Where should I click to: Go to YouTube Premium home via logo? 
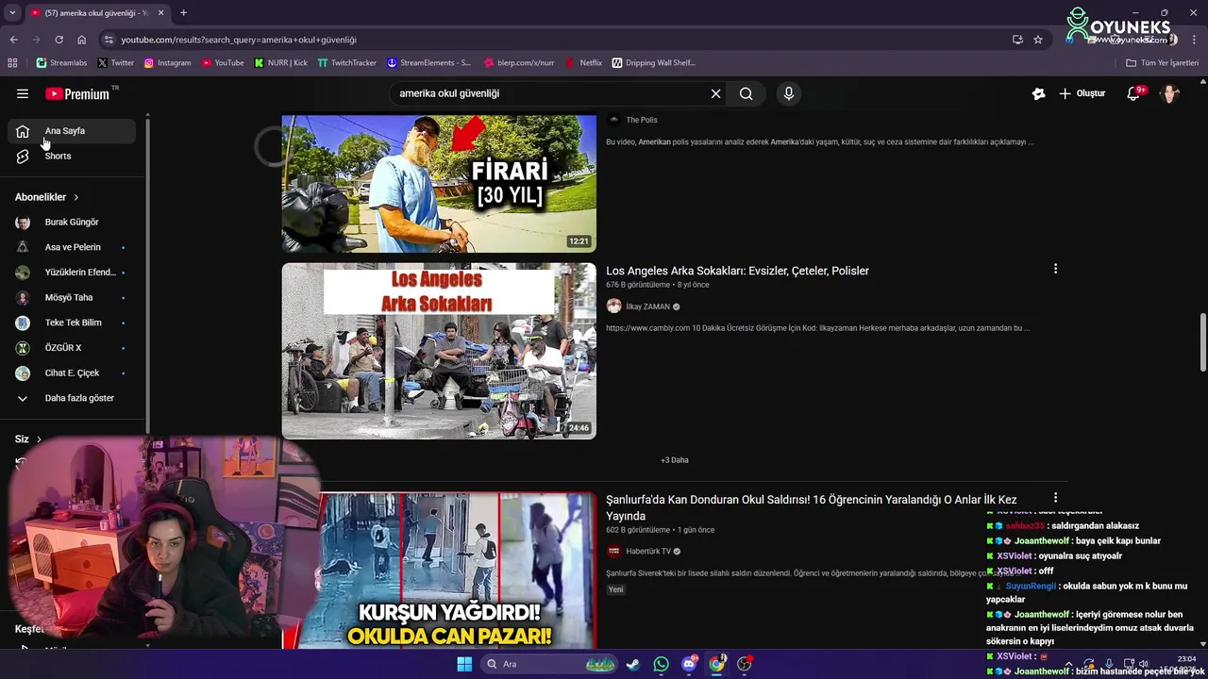pos(77,93)
